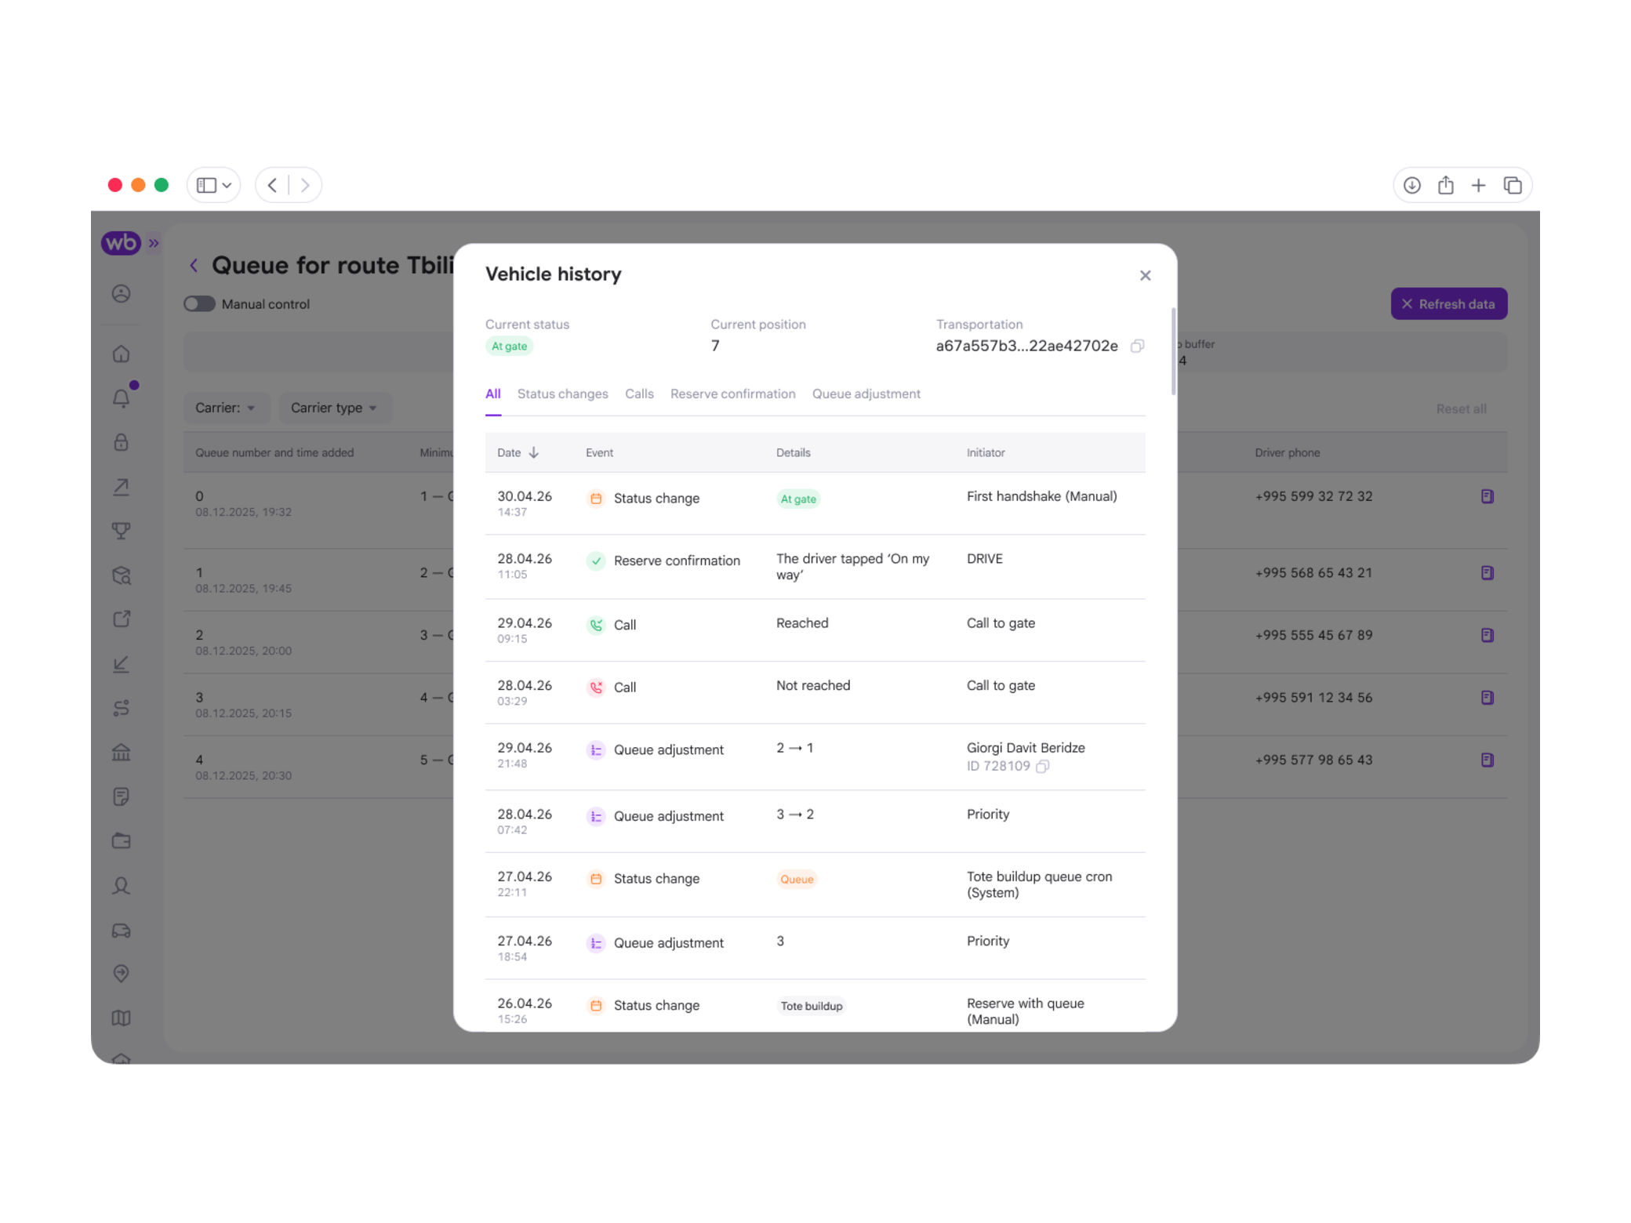Click the browser back arrow
Viewport: 1631px width, 1223px height.
coord(272,185)
